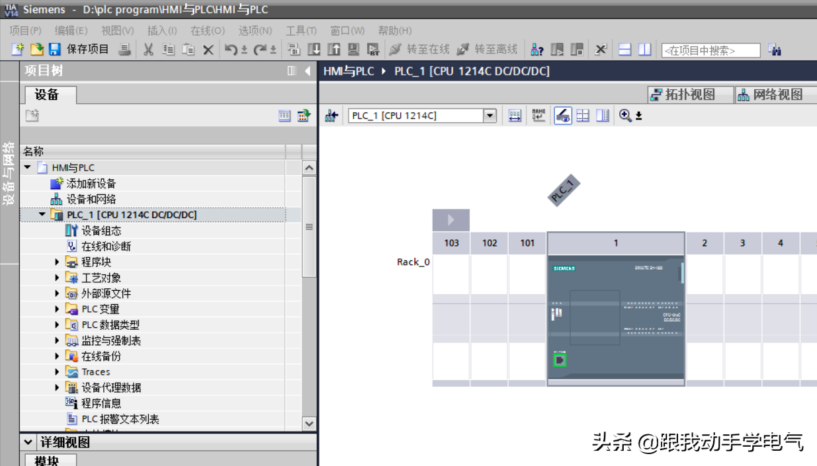The width and height of the screenshot is (817, 466).
Task: Collapse the project tree panel arrow
Action: 308,71
